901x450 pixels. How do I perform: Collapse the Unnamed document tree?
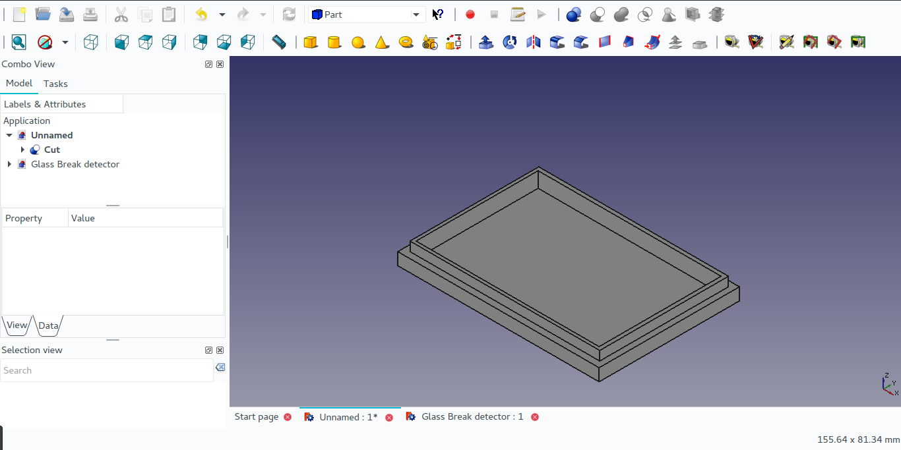(9, 135)
